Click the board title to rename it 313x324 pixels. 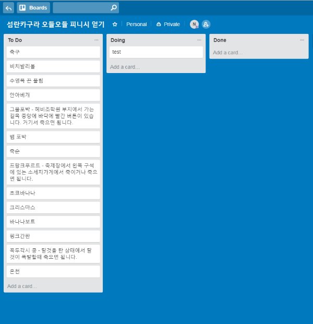tap(55, 25)
